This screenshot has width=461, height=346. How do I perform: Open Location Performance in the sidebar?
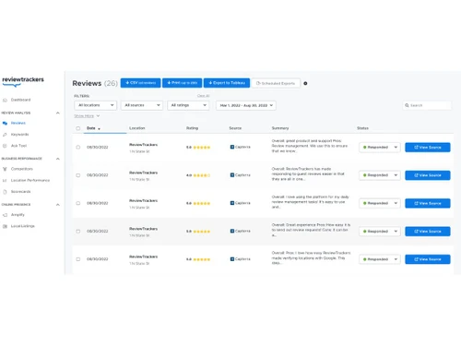point(30,180)
